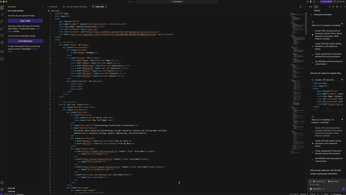Open editor more actions ellipsis
Screen dimensions: 346x195
tap(304, 7)
